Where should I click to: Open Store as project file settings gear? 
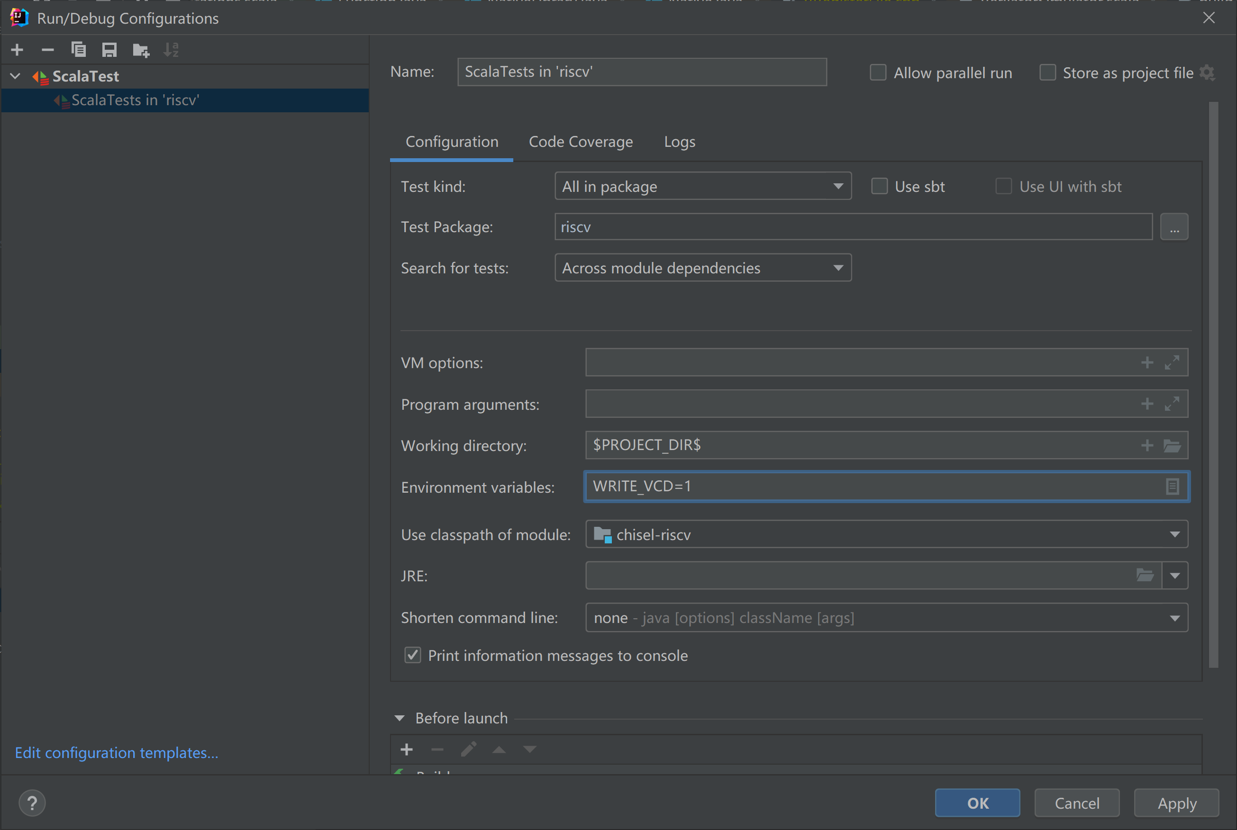point(1207,72)
